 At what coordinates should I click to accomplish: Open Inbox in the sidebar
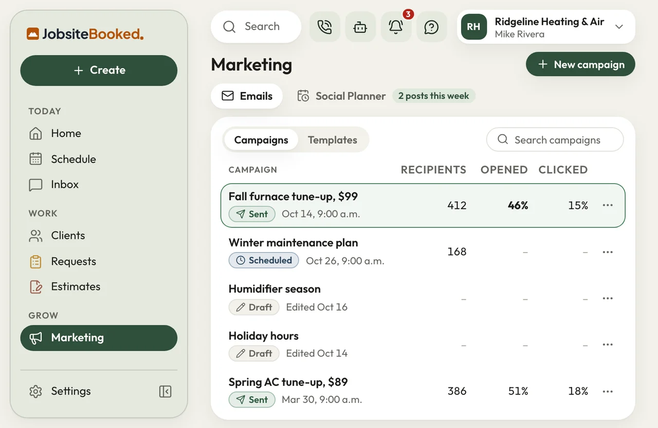click(x=99, y=184)
